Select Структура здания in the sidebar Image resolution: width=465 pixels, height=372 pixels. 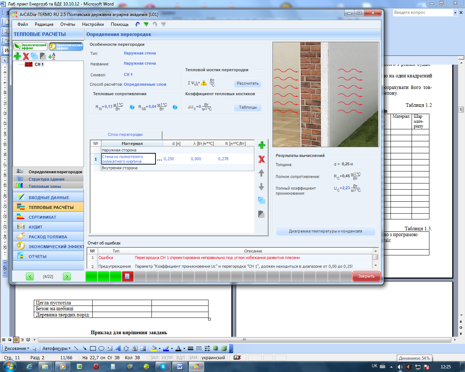(x=48, y=179)
